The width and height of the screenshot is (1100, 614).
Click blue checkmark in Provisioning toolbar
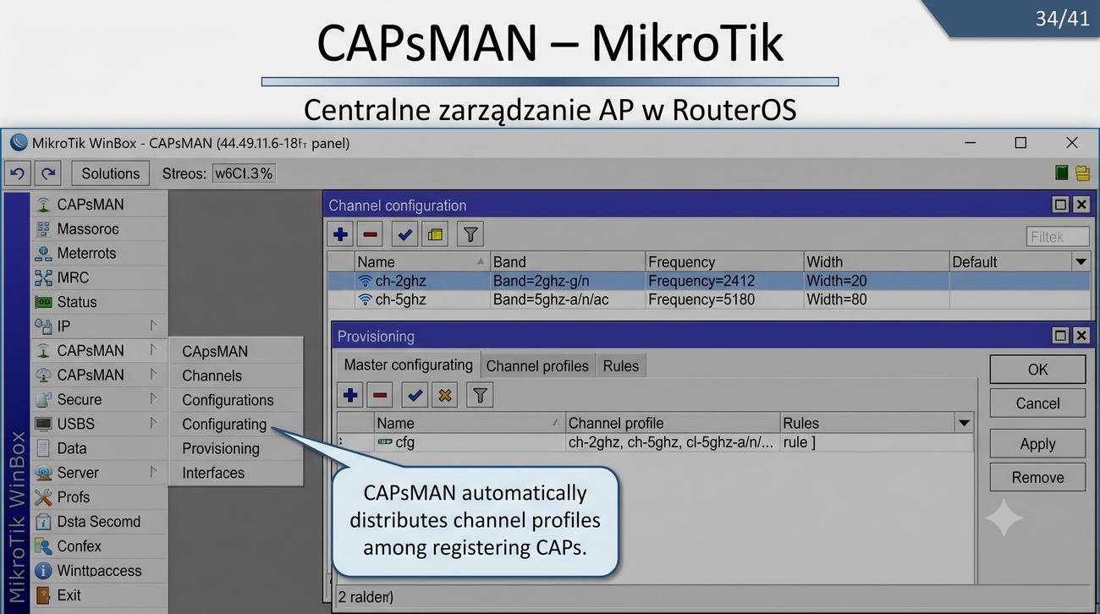pyautogui.click(x=415, y=394)
